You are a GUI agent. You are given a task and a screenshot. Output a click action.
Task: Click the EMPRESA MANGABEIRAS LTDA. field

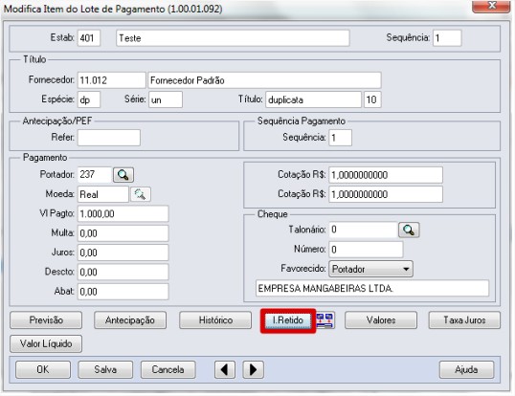tap(372, 288)
